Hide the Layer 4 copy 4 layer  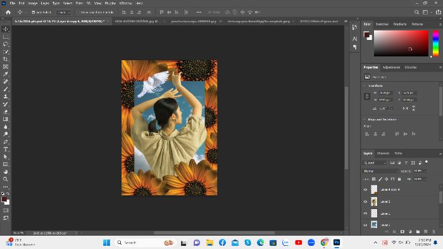pyautogui.click(x=365, y=189)
